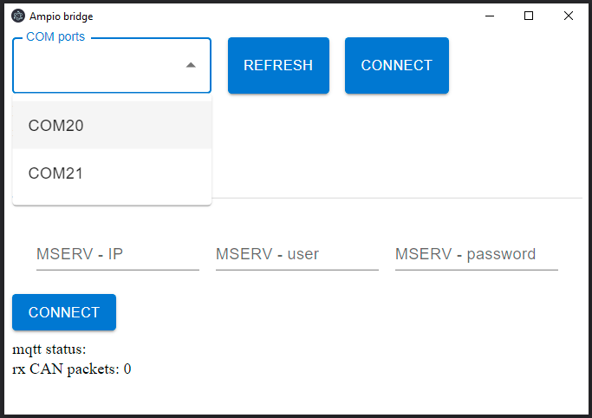Viewport: 592px width, 418px height.
Task: Click the Ampio bridge window title
Action: click(62, 16)
